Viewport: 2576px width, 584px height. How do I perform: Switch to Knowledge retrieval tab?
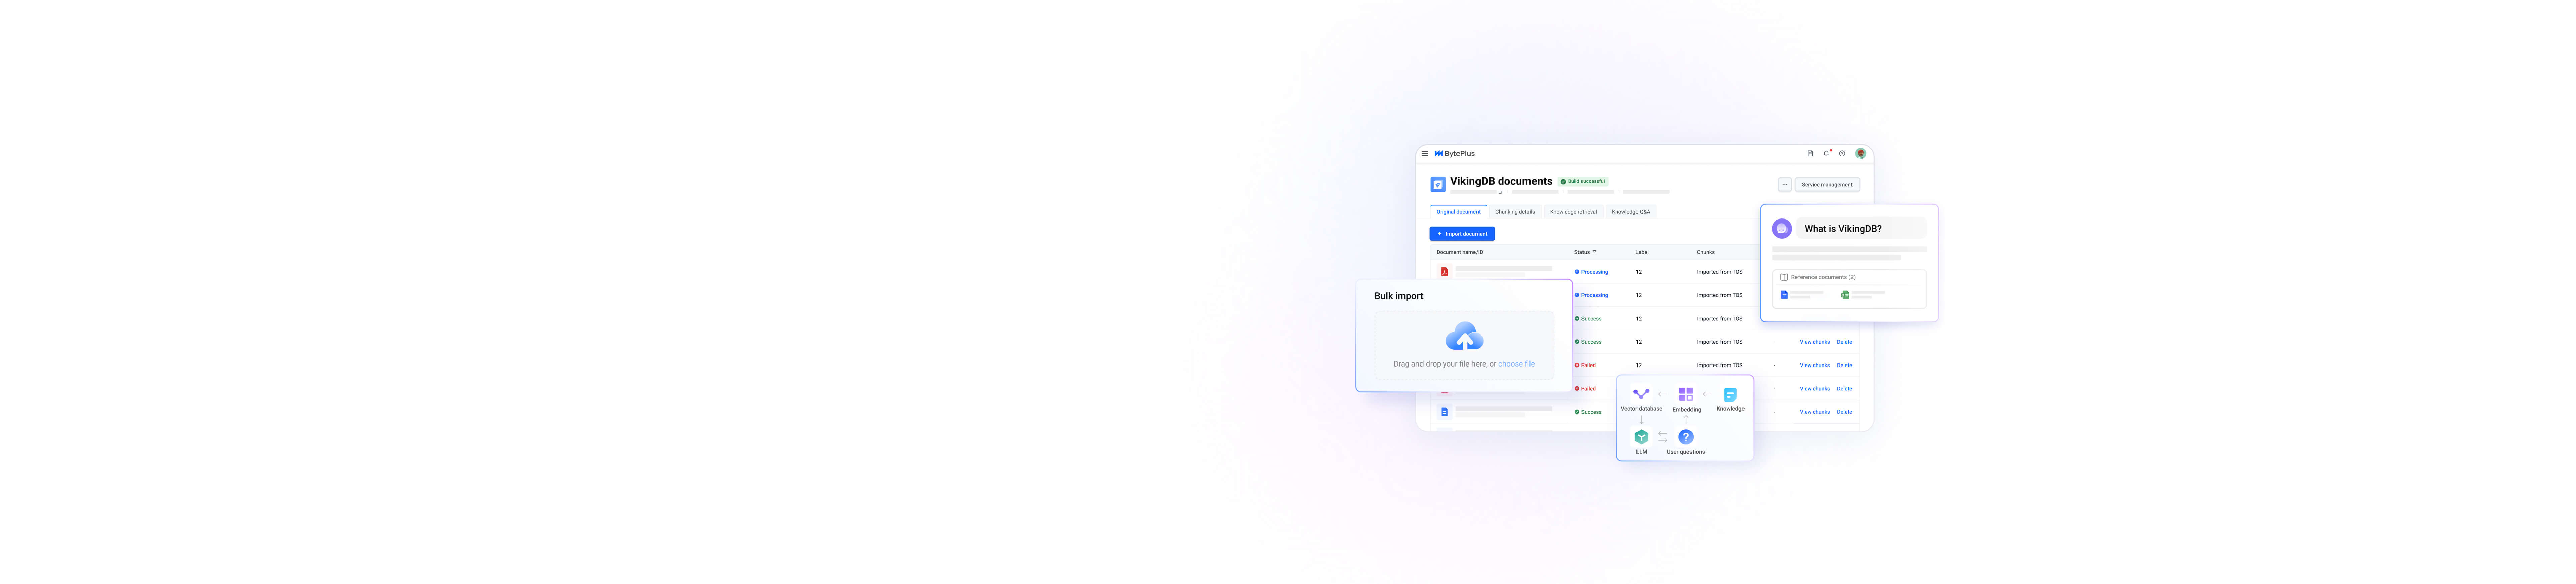click(x=1573, y=212)
